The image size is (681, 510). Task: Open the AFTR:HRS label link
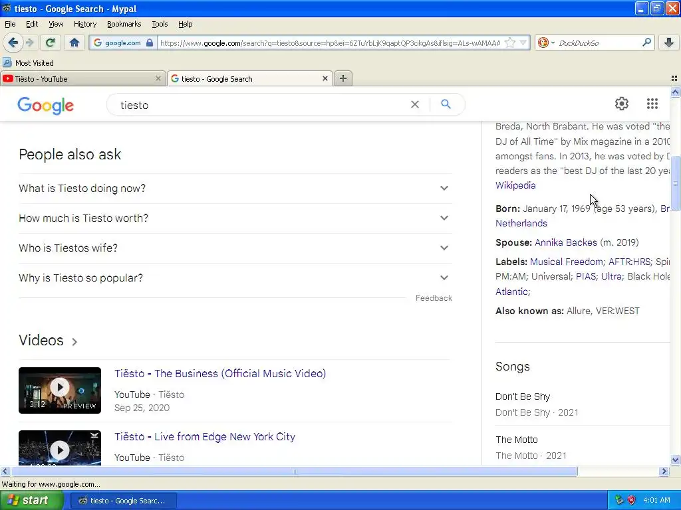click(629, 262)
